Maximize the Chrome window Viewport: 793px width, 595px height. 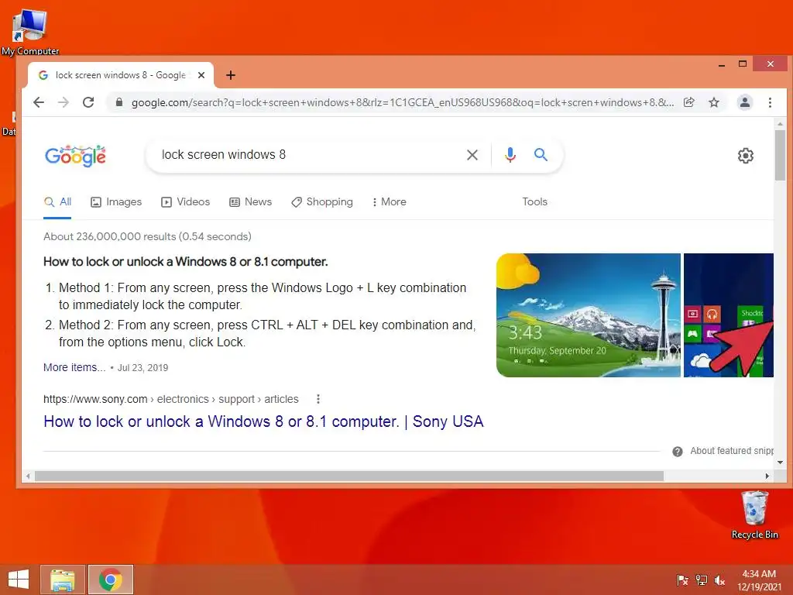pyautogui.click(x=743, y=64)
